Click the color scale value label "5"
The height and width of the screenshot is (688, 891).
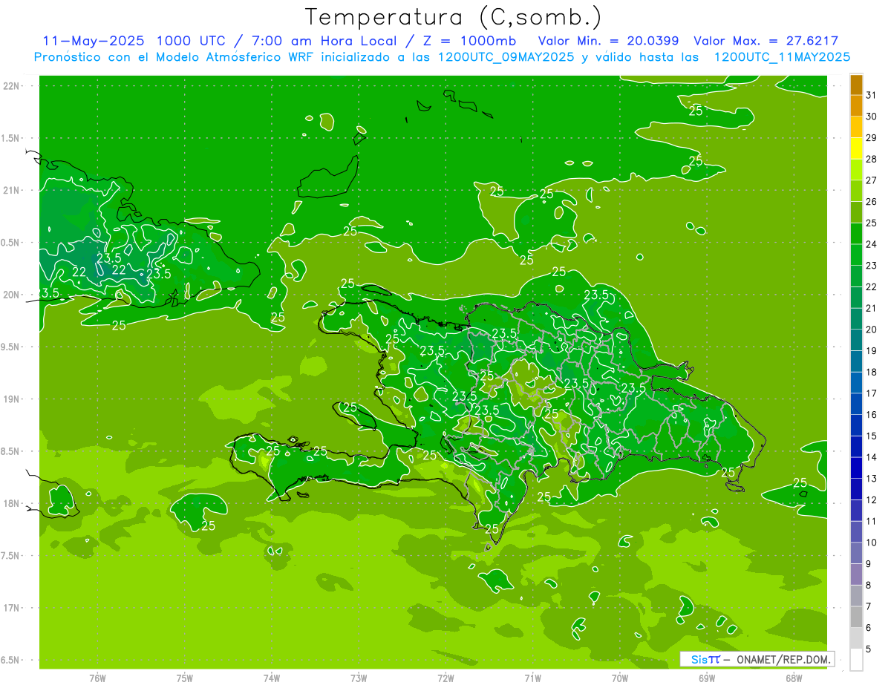coord(869,649)
